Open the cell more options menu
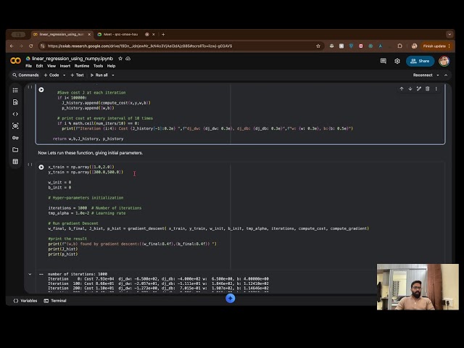 pyautogui.click(x=436, y=88)
